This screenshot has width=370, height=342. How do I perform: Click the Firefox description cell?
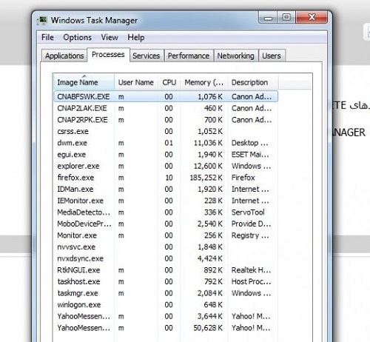coord(243,178)
